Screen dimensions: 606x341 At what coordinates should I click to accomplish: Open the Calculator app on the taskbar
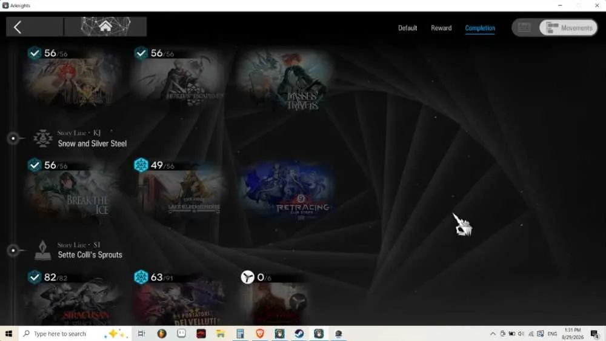point(240,334)
